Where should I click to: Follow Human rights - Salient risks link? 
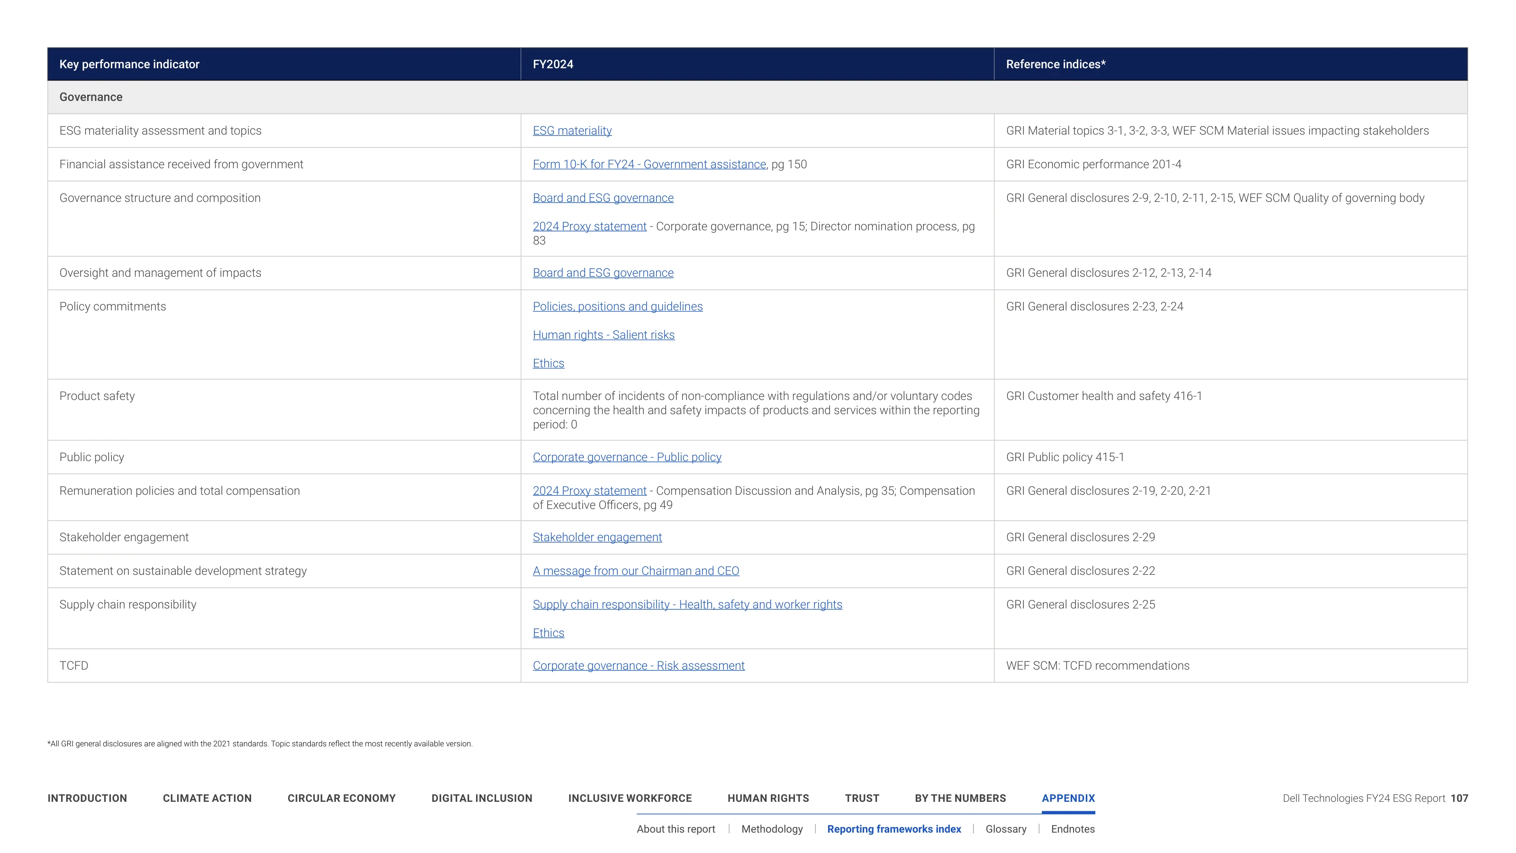[603, 335]
